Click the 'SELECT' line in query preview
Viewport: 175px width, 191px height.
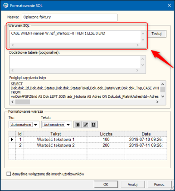17,84
